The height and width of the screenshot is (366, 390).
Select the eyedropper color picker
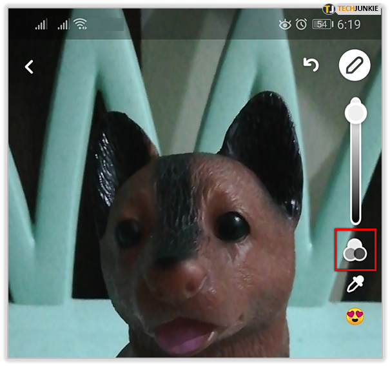point(355,285)
